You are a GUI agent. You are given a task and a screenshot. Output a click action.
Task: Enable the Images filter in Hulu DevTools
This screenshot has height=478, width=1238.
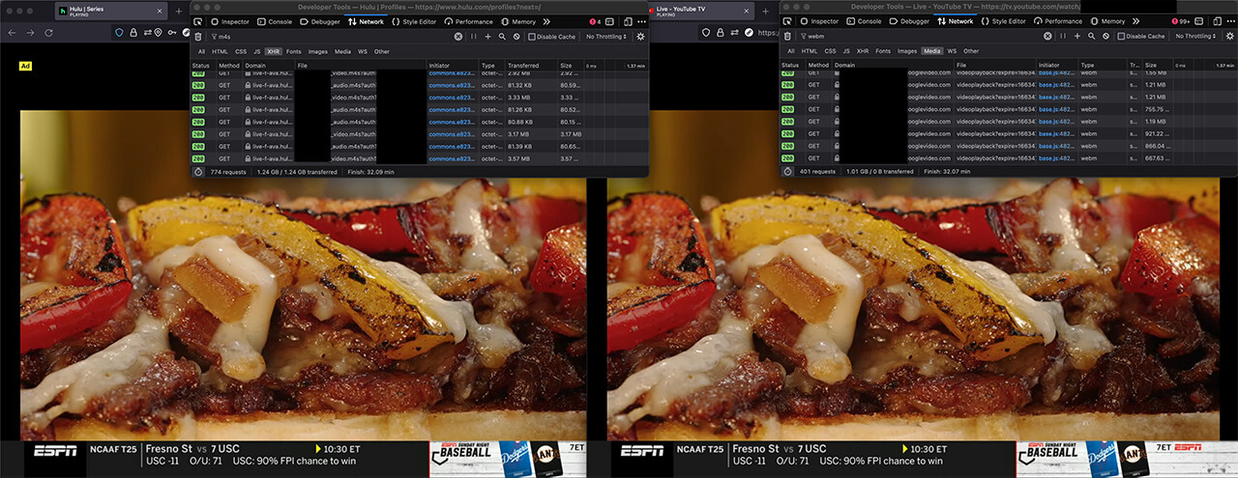pyautogui.click(x=318, y=51)
